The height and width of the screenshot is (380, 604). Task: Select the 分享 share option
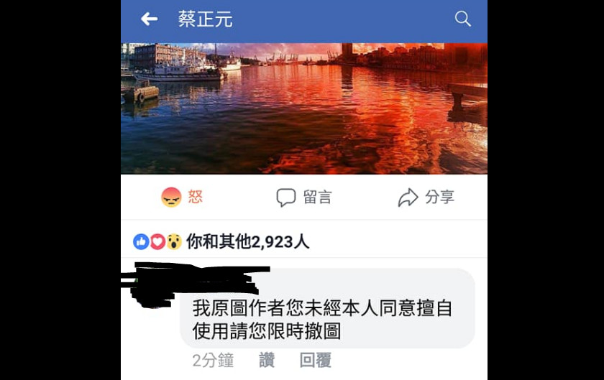[x=440, y=197]
